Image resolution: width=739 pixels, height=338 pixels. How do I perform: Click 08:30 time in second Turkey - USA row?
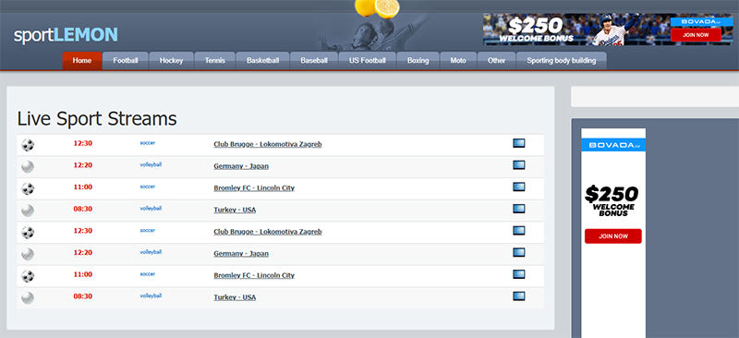point(82,296)
